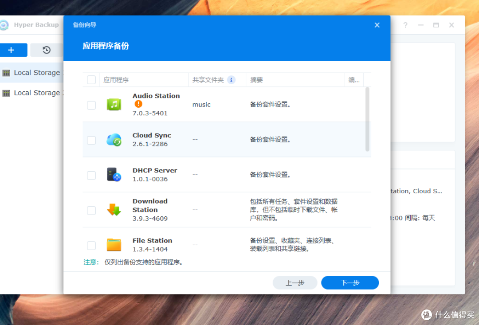This screenshot has height=325, width=479.
Task: Click the info icon beside 共享文件夹
Action: click(231, 80)
